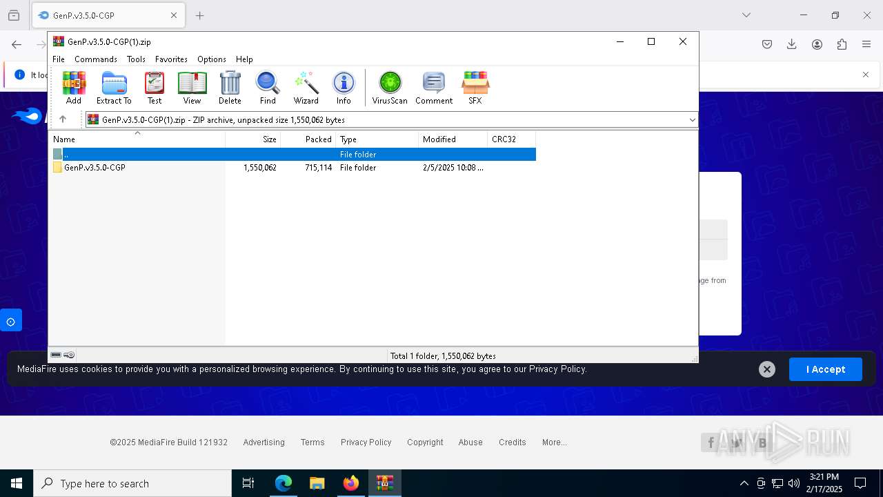
Task: Open File Explorer from taskbar
Action: 317,483
